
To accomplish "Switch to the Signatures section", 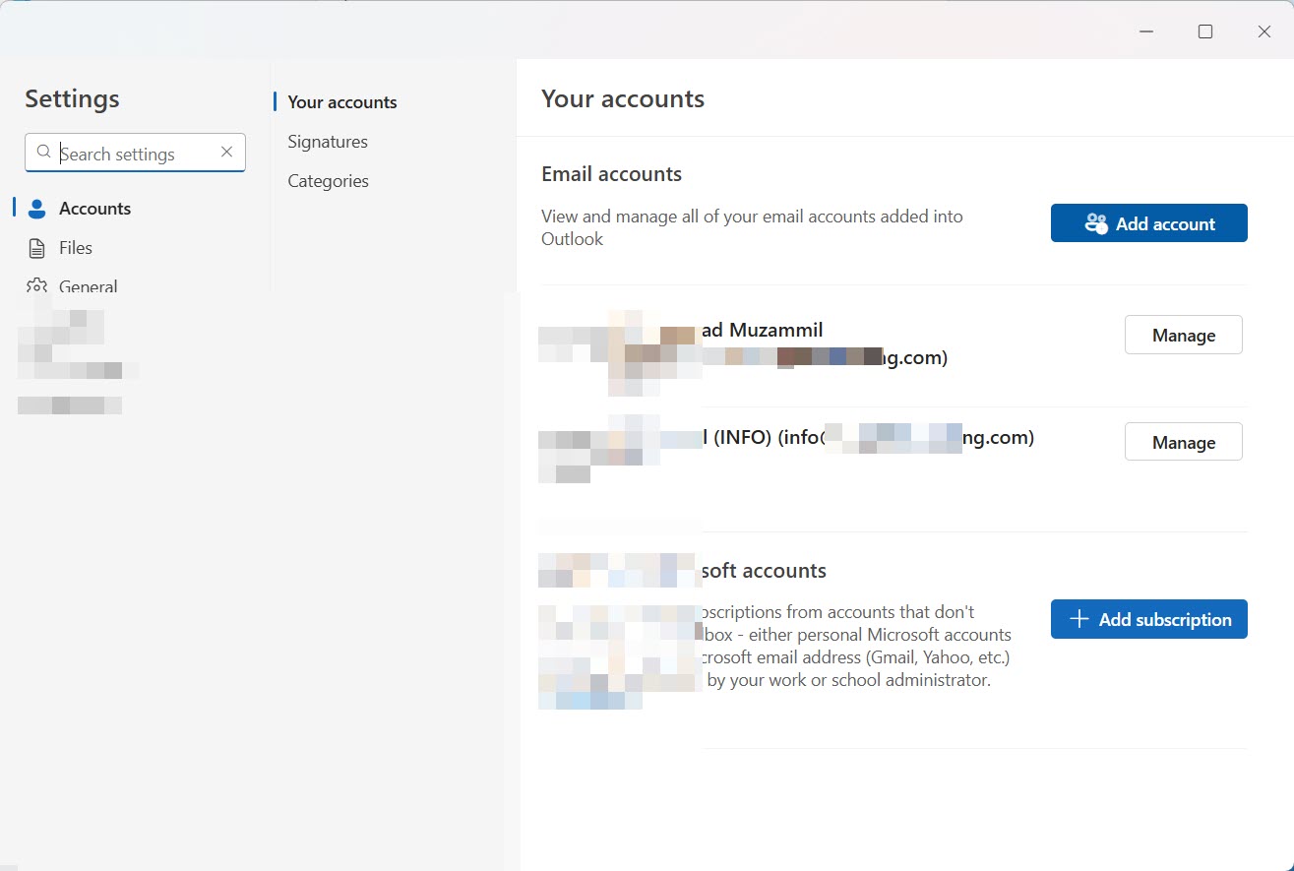I will [x=327, y=141].
